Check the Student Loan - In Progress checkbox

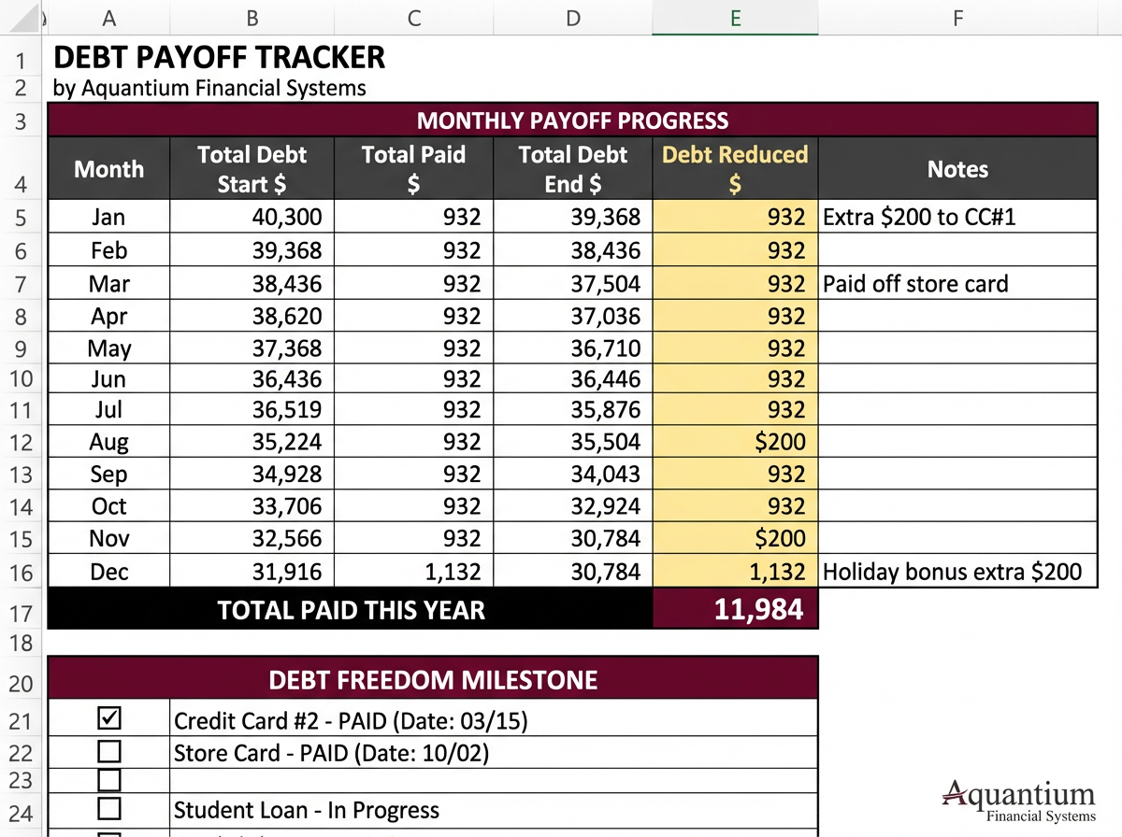109,810
